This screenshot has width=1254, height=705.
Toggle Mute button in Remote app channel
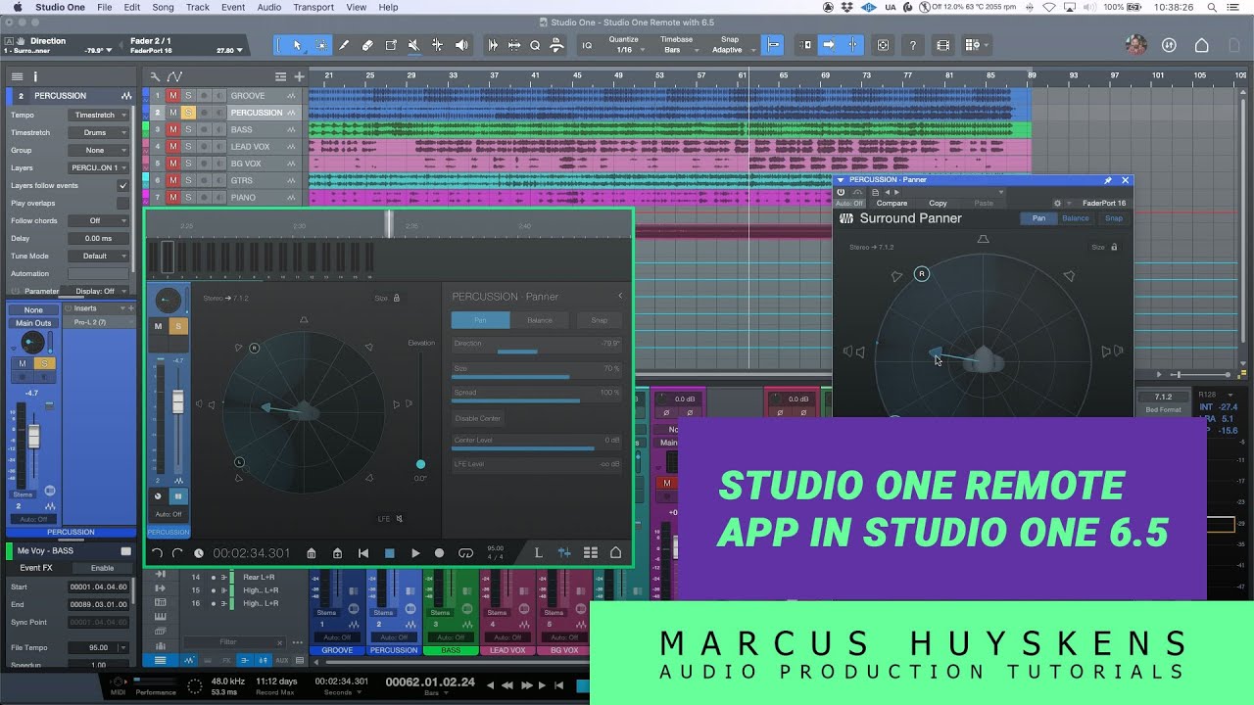(158, 326)
